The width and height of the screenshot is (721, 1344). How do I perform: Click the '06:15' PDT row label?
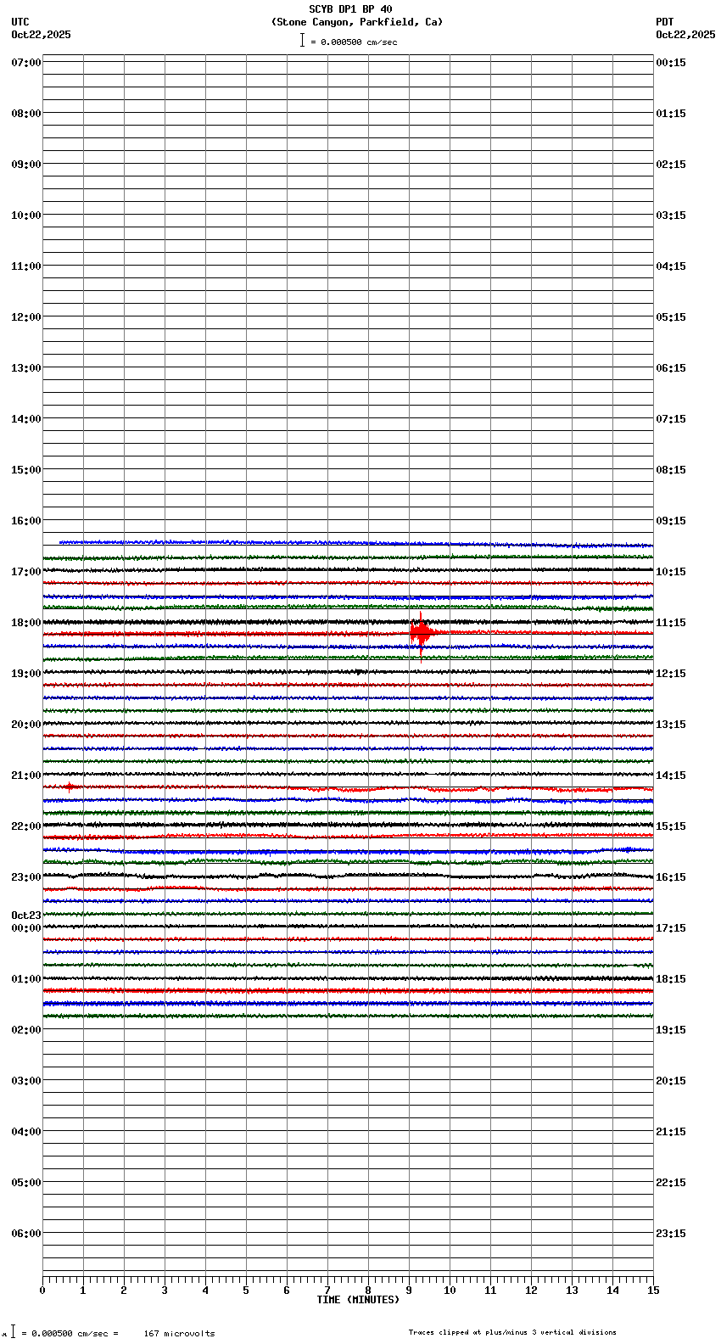(671, 368)
